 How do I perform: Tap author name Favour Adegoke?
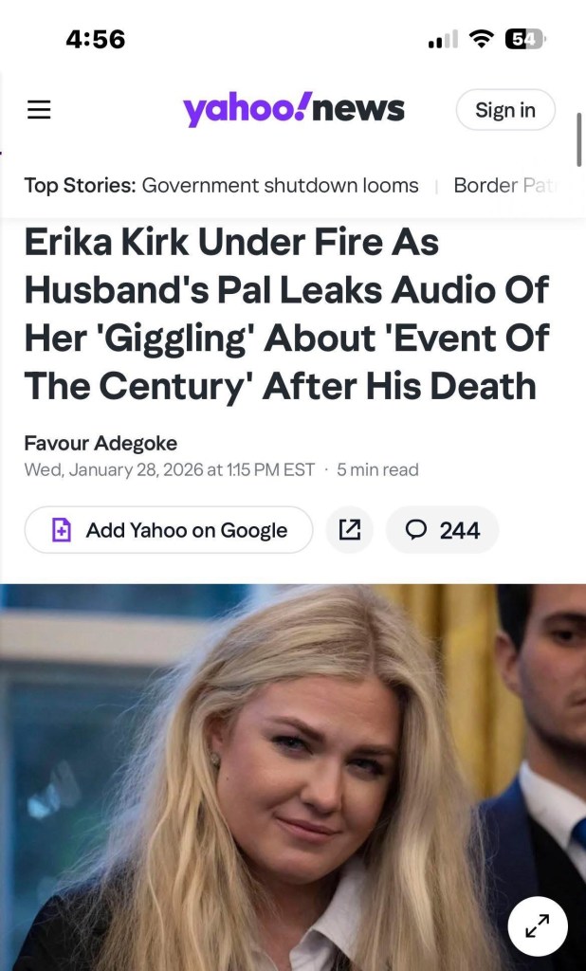[101, 444]
